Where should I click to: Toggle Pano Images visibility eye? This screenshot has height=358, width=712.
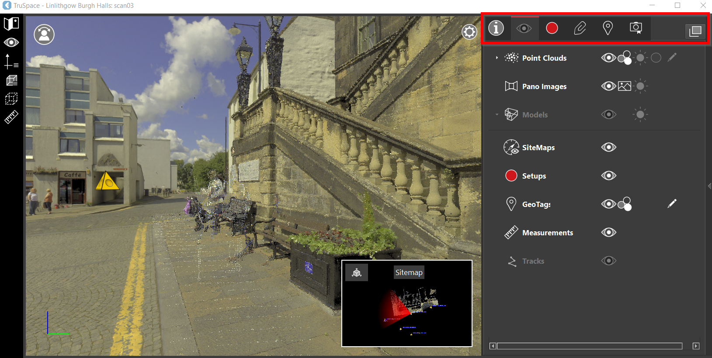(608, 86)
